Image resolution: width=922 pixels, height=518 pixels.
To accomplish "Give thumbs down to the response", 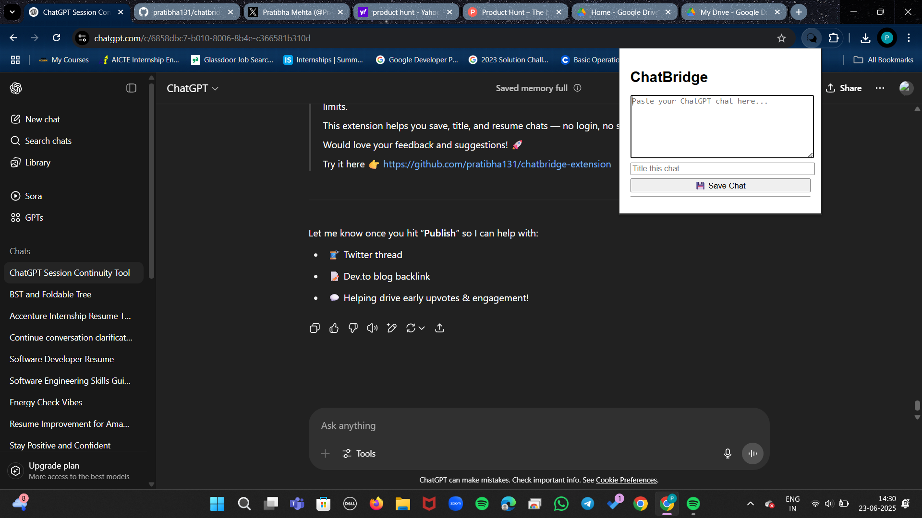I will [353, 328].
